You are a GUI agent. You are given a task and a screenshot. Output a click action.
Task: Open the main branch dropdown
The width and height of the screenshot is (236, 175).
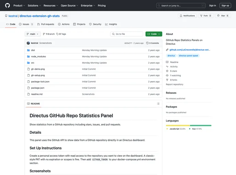33,34
